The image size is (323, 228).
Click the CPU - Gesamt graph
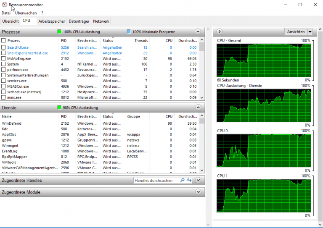pyautogui.click(x=264, y=60)
